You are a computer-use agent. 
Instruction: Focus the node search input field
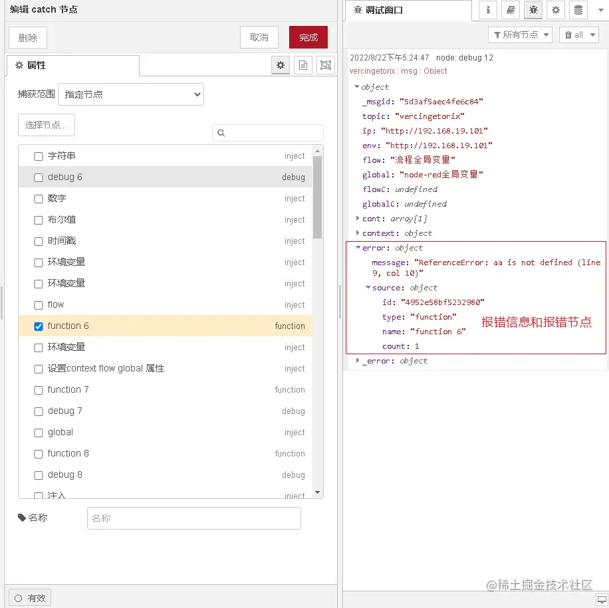tap(268, 133)
